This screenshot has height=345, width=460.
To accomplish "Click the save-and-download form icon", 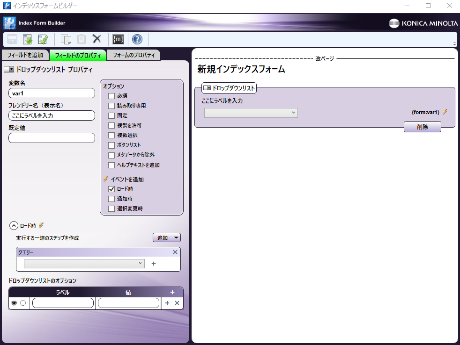I will [x=28, y=39].
